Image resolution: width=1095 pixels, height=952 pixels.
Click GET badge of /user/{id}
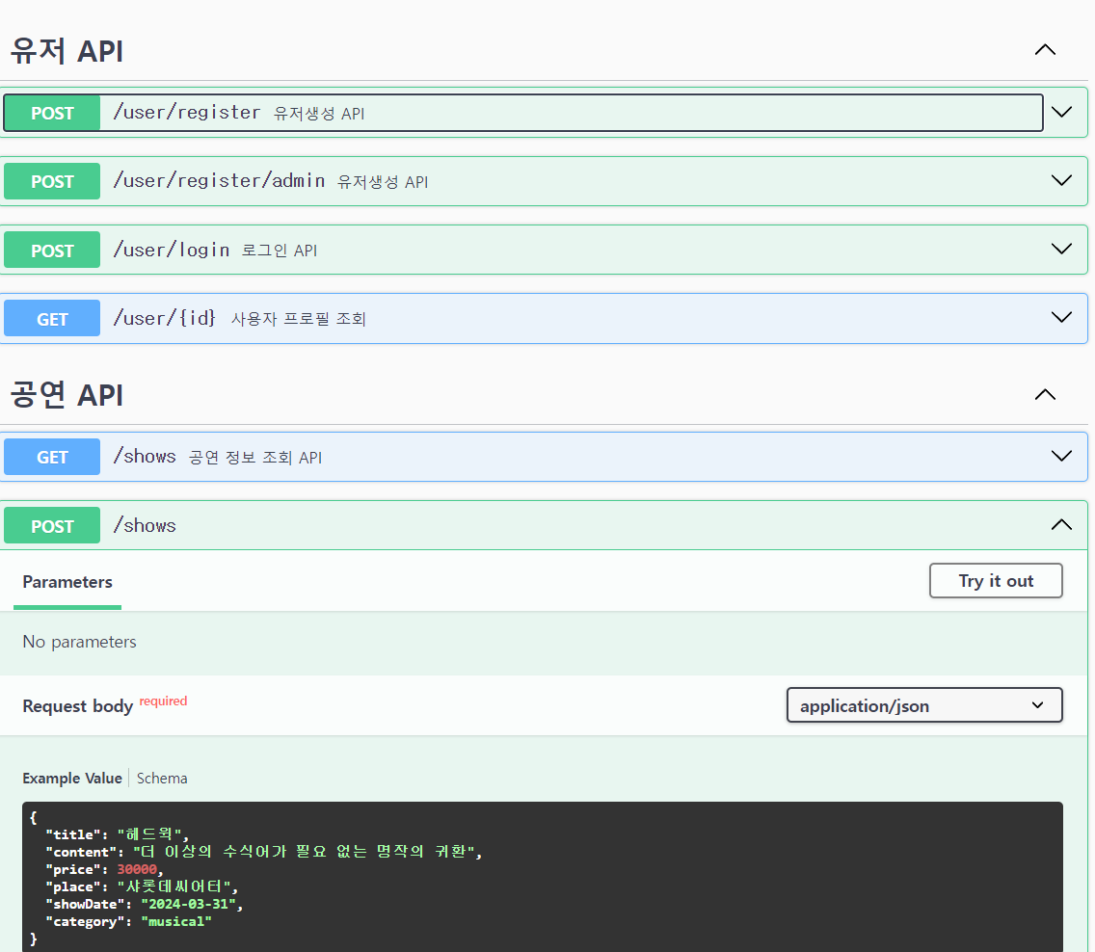tap(52, 318)
